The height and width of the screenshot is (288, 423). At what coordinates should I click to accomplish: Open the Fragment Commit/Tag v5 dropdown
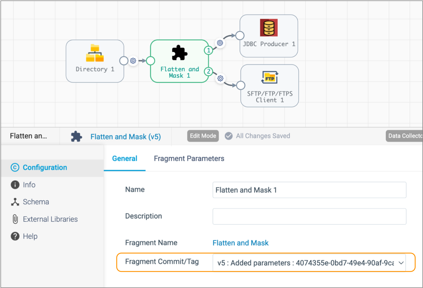(x=309, y=263)
